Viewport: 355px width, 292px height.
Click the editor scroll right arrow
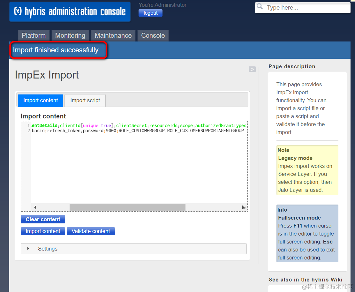(244, 207)
